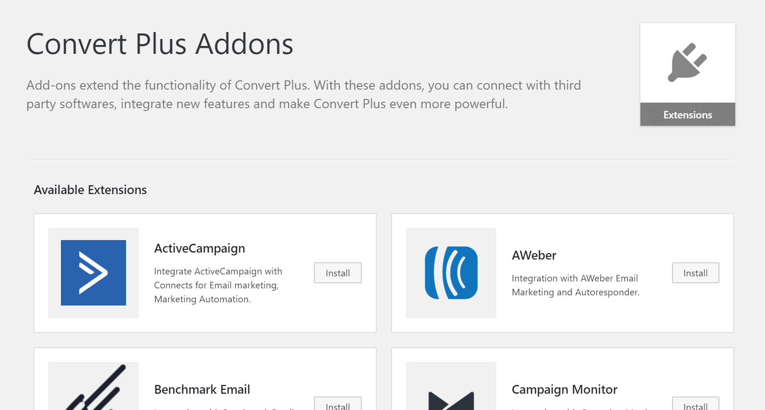This screenshot has width=765, height=410.
Task: Open the AWeber addon card
Action: pyautogui.click(x=562, y=273)
